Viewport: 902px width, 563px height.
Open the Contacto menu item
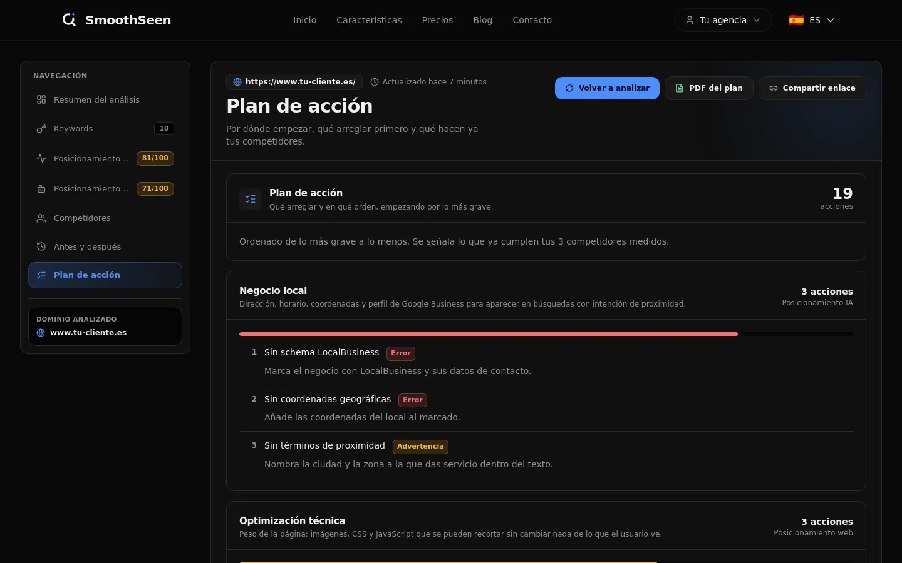532,20
